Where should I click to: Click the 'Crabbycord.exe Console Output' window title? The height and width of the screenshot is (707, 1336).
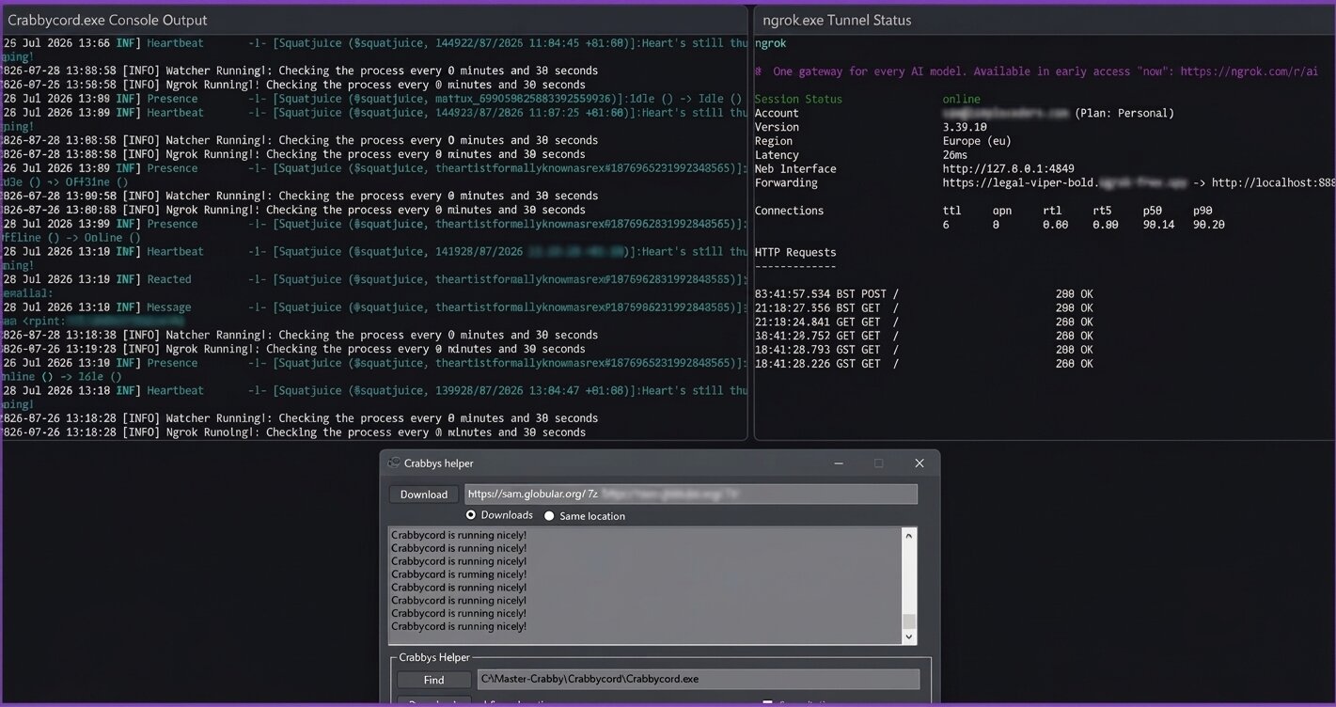click(108, 20)
